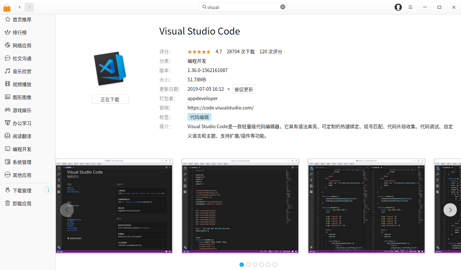Go forward with the right arrow button
The image size is (461, 270).
point(29,7)
